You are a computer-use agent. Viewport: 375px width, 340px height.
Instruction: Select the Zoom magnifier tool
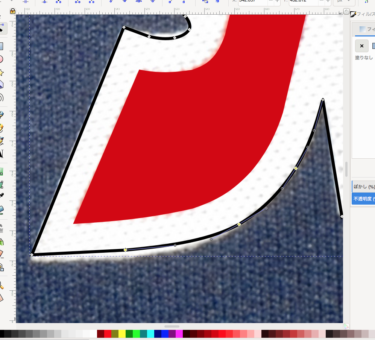tap(2, 285)
